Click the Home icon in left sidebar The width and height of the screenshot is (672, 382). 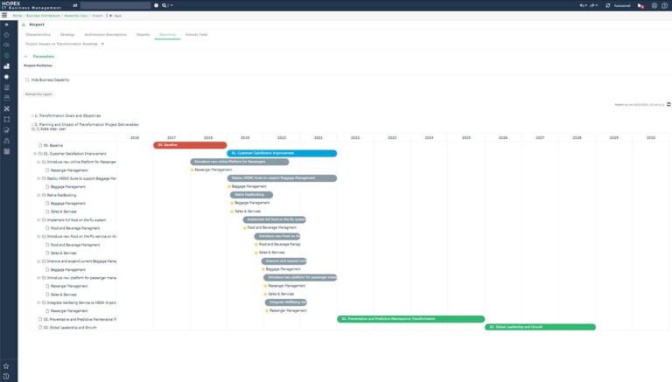6,35
